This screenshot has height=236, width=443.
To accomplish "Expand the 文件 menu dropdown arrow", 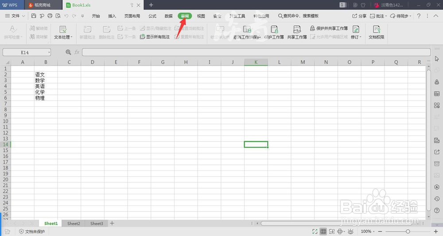I will (23, 16).
